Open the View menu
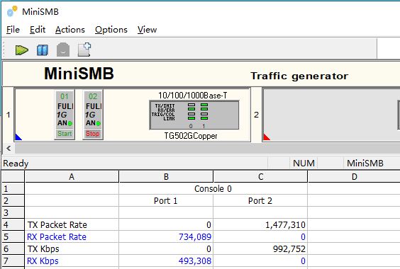 point(147,30)
